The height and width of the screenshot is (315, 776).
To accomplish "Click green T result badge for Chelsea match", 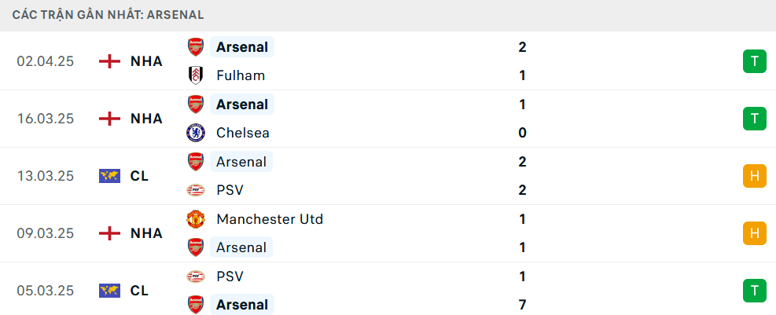I will point(754,119).
